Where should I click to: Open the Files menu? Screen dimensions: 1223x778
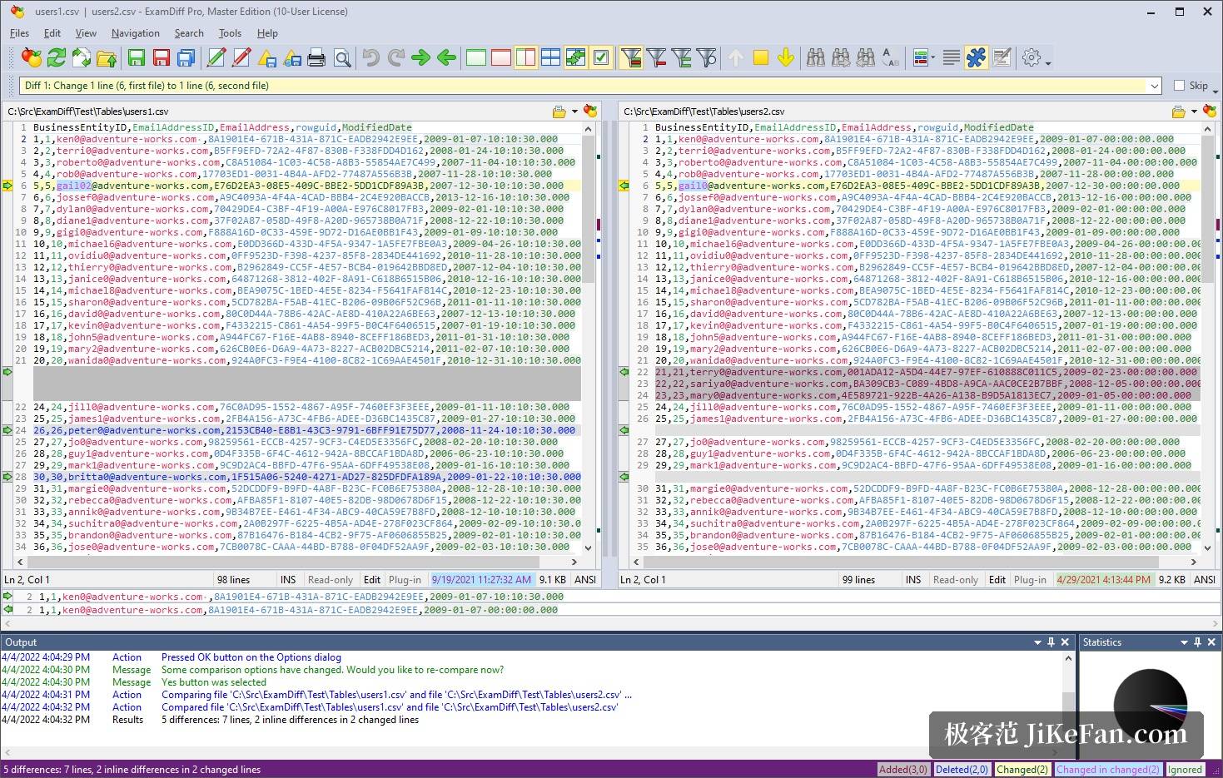(x=19, y=33)
